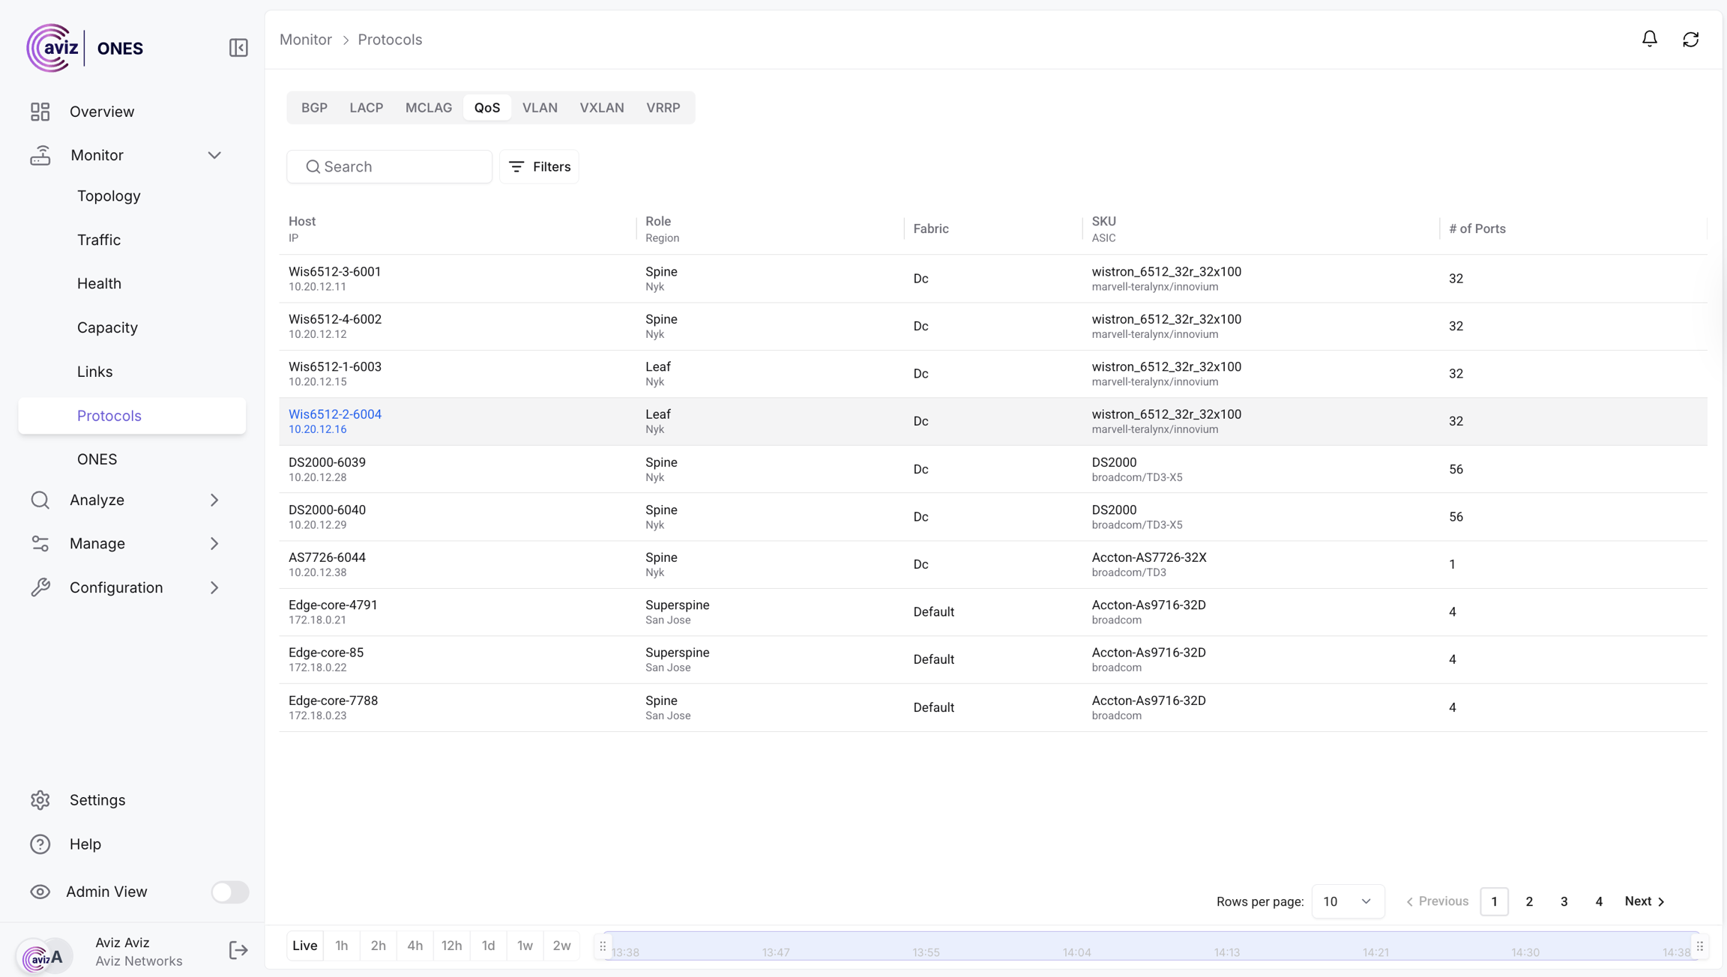Click the logout icon
The height and width of the screenshot is (977, 1727).
(238, 950)
